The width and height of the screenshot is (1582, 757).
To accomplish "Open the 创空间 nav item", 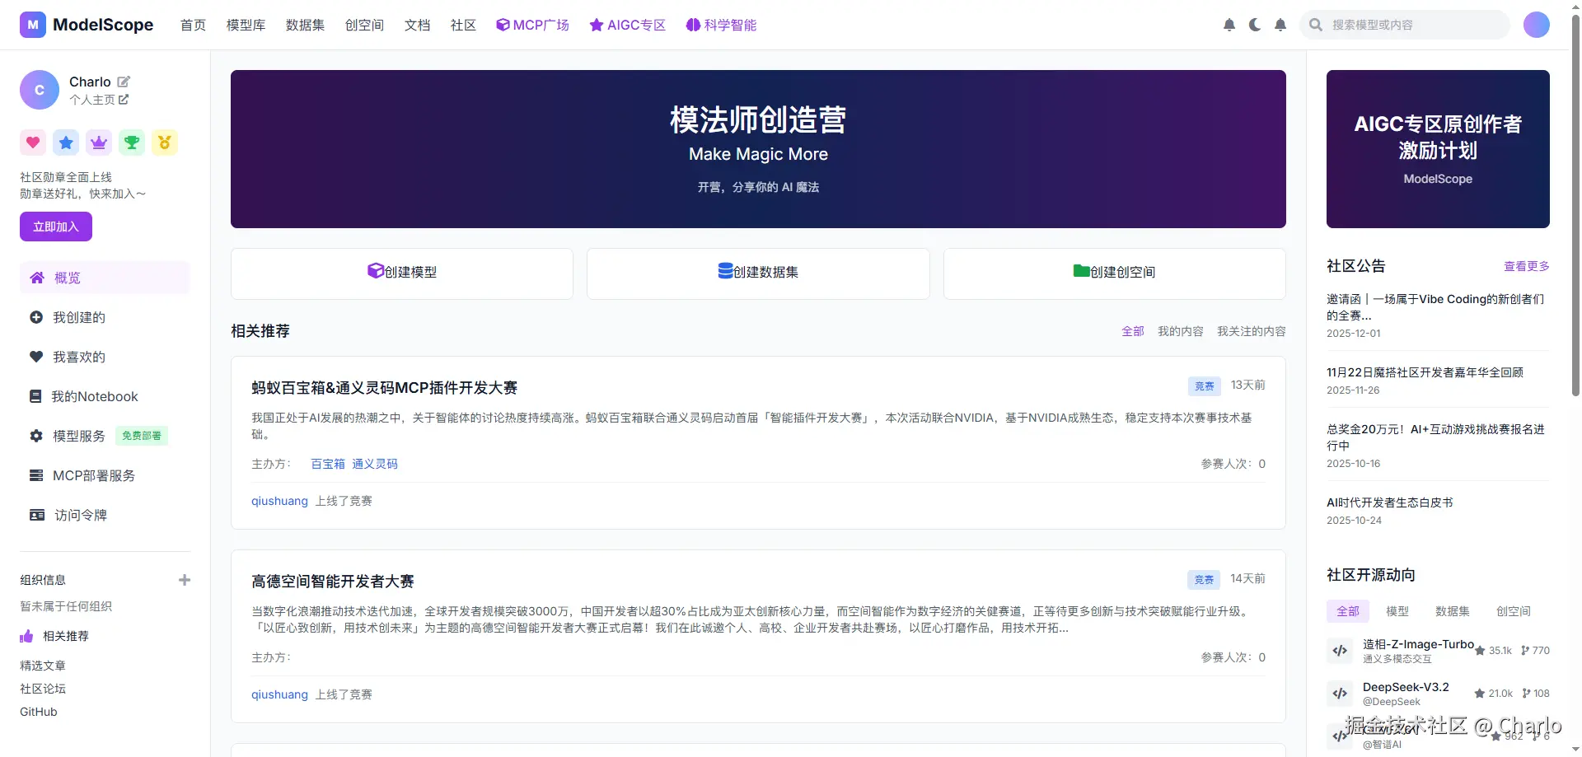I will click(365, 25).
